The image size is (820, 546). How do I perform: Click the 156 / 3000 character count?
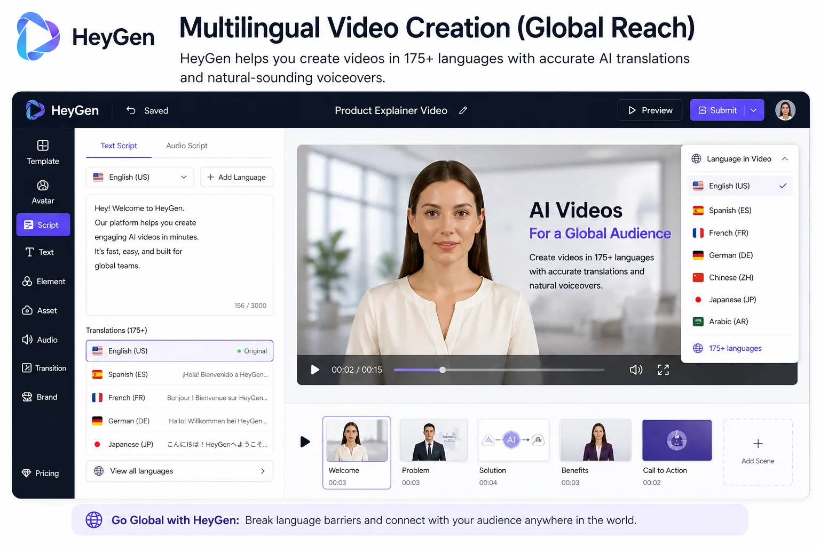click(250, 306)
